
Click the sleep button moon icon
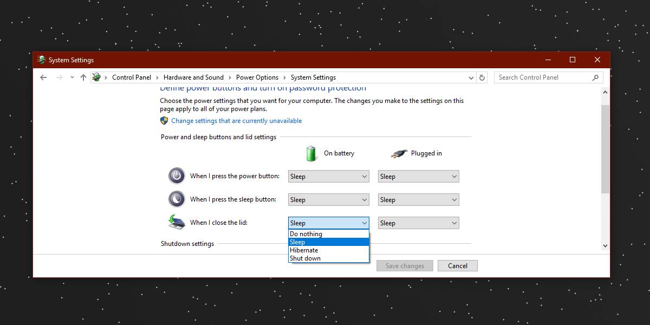click(177, 199)
